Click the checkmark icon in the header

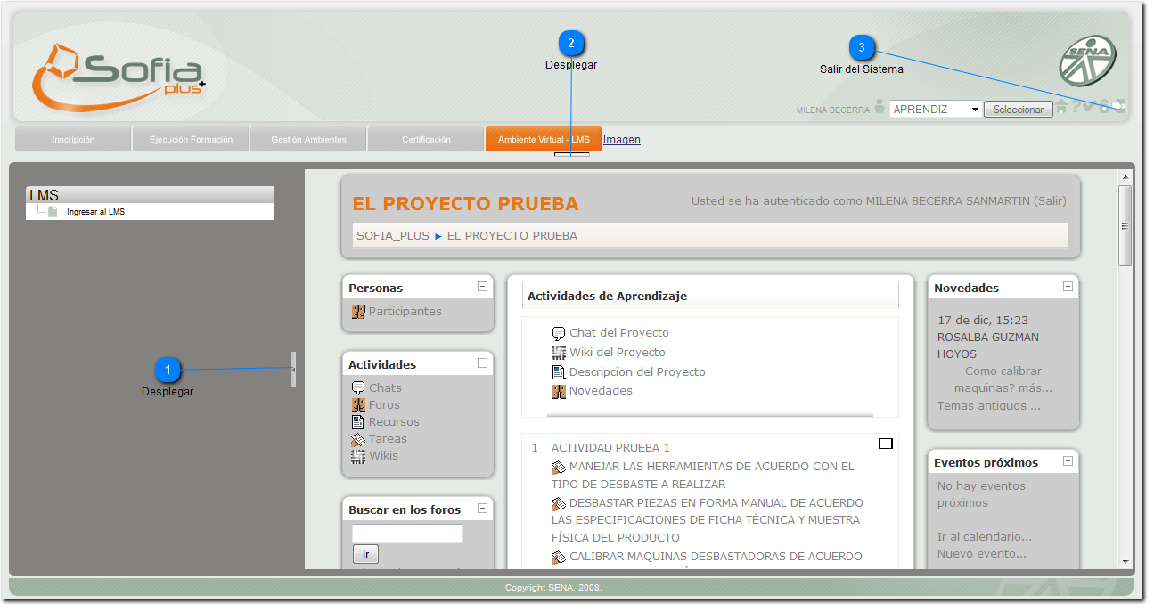click(x=1088, y=106)
